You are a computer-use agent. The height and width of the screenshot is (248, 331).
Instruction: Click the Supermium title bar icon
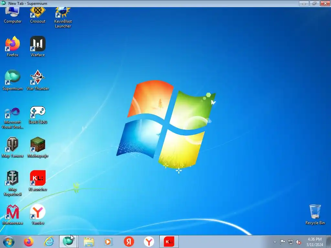click(3, 3)
